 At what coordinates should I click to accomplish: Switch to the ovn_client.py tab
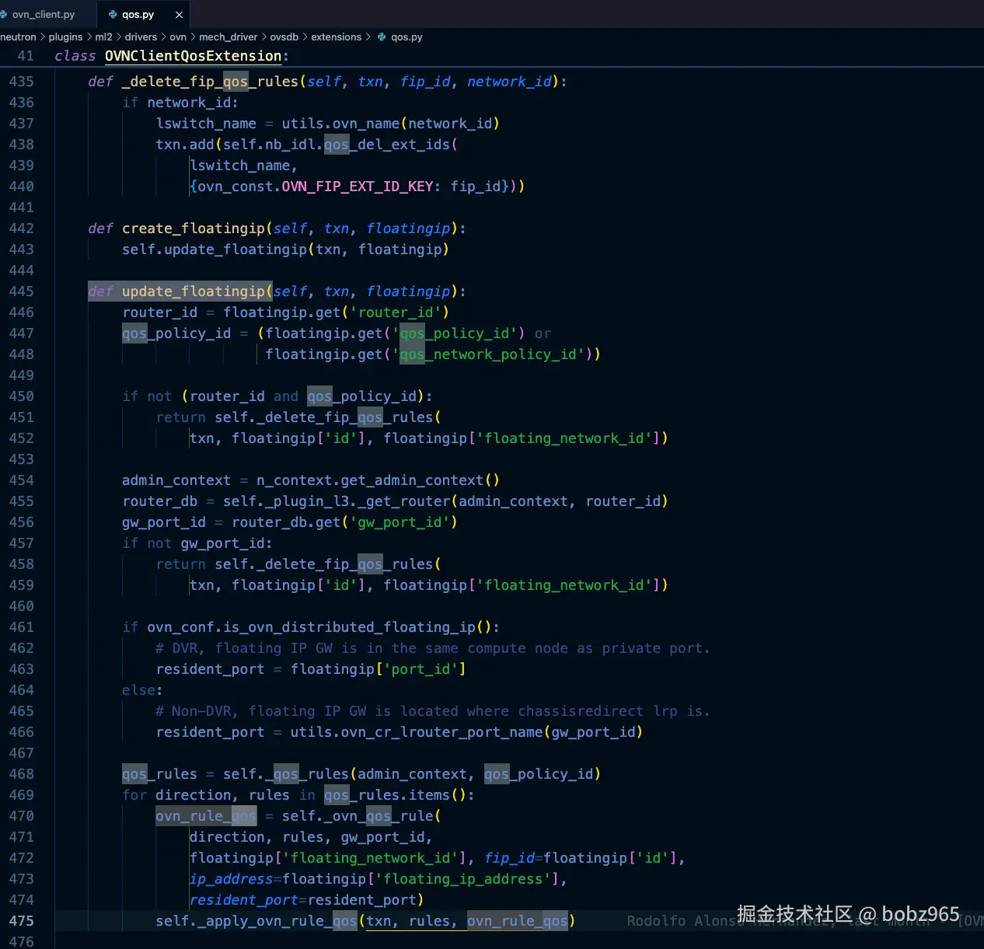tap(44, 15)
